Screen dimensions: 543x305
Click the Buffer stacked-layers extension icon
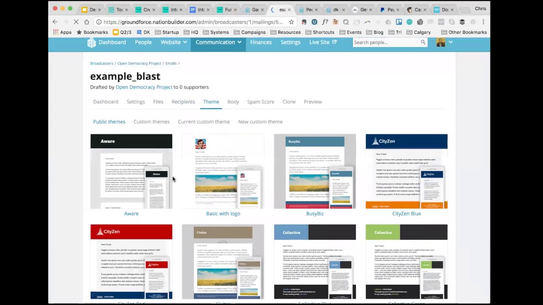click(462, 22)
